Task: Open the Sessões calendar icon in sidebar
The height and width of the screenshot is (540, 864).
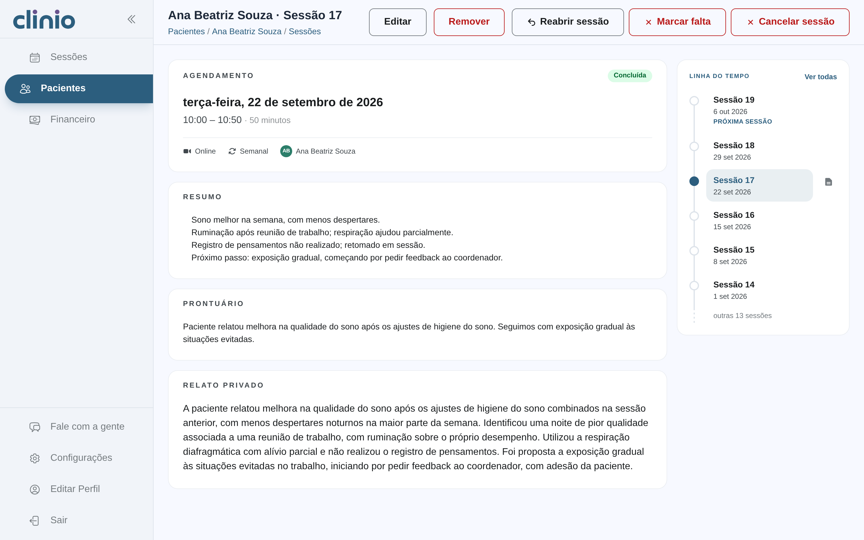Action: pyautogui.click(x=34, y=58)
